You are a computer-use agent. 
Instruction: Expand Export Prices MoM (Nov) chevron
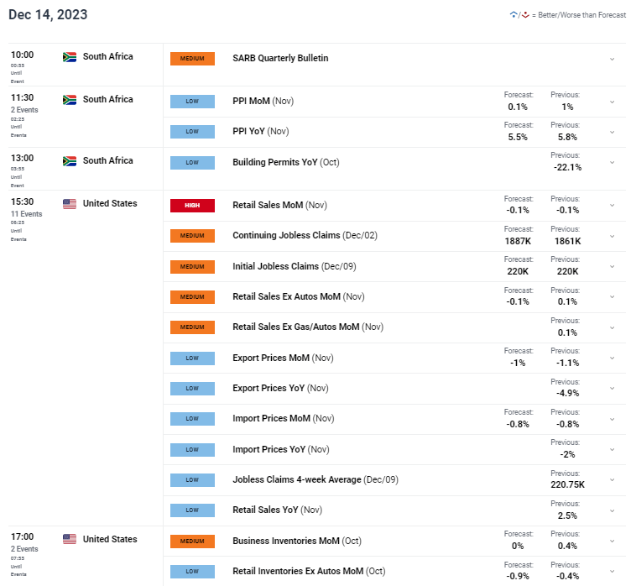pos(612,358)
